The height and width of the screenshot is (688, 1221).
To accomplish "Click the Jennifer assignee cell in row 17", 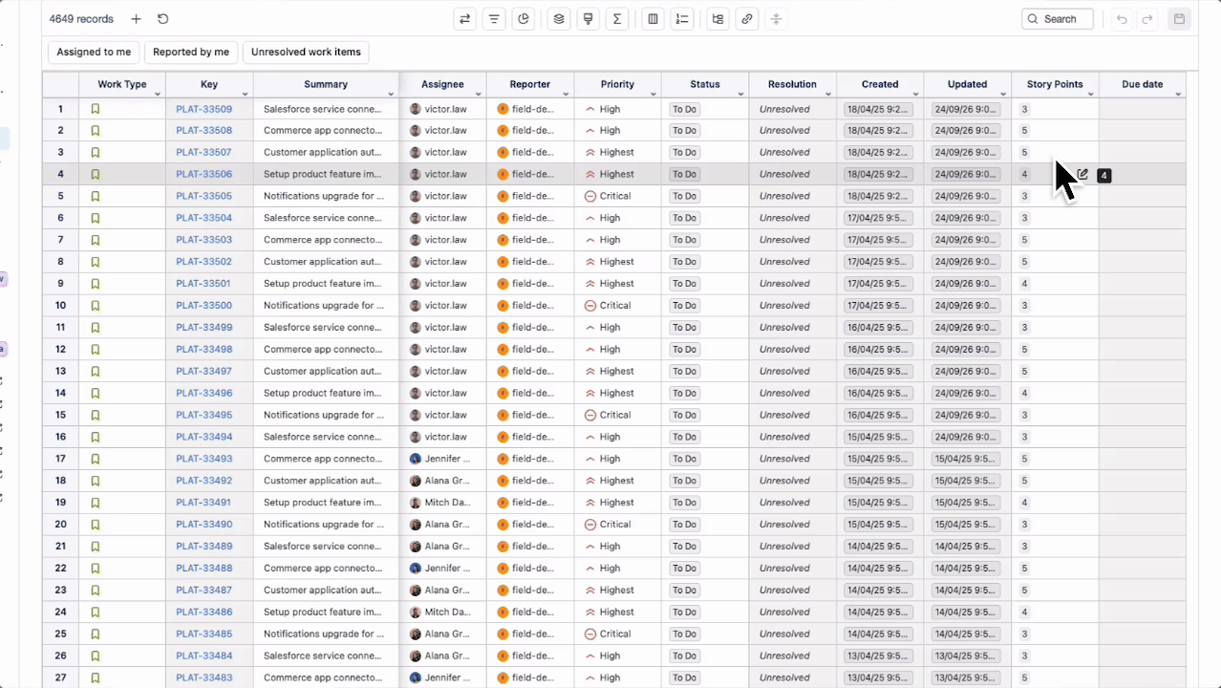I will [442, 459].
